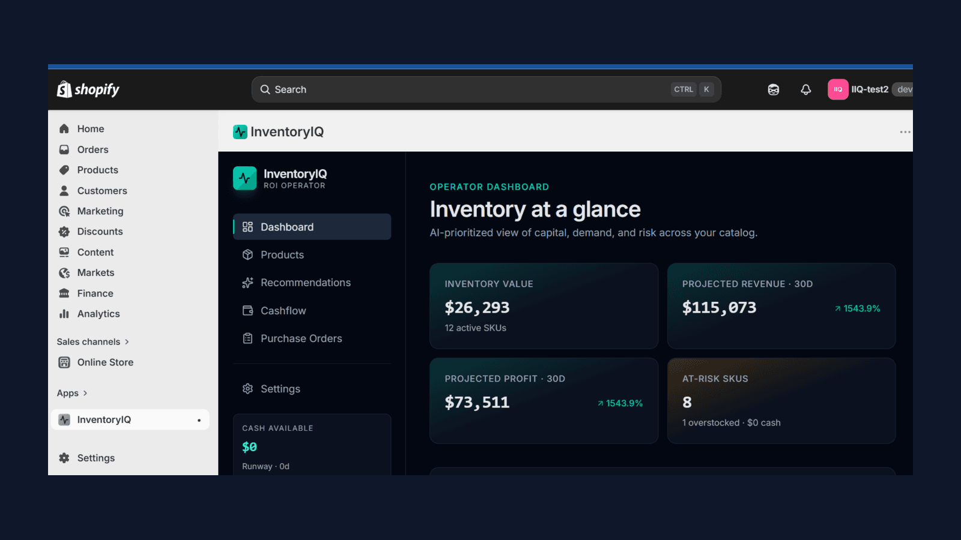Click the Home icon in sidebar

[64, 129]
